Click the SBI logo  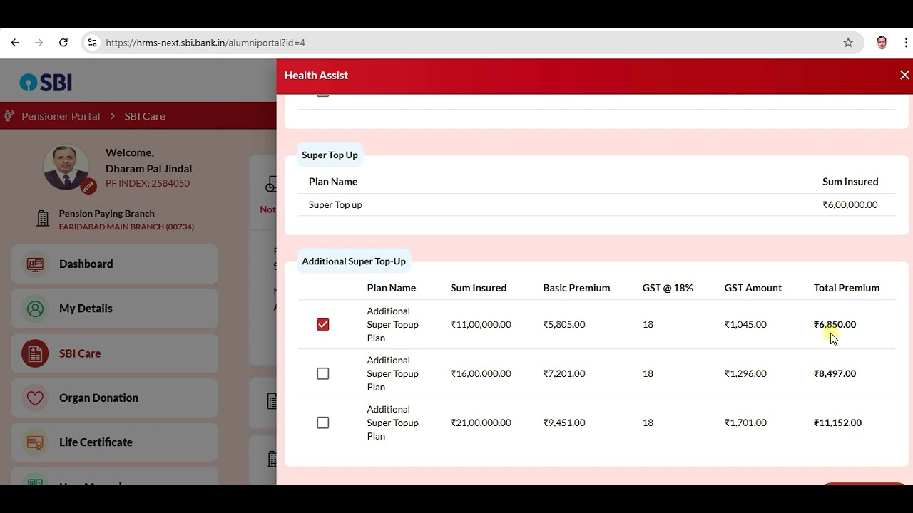[x=46, y=83]
